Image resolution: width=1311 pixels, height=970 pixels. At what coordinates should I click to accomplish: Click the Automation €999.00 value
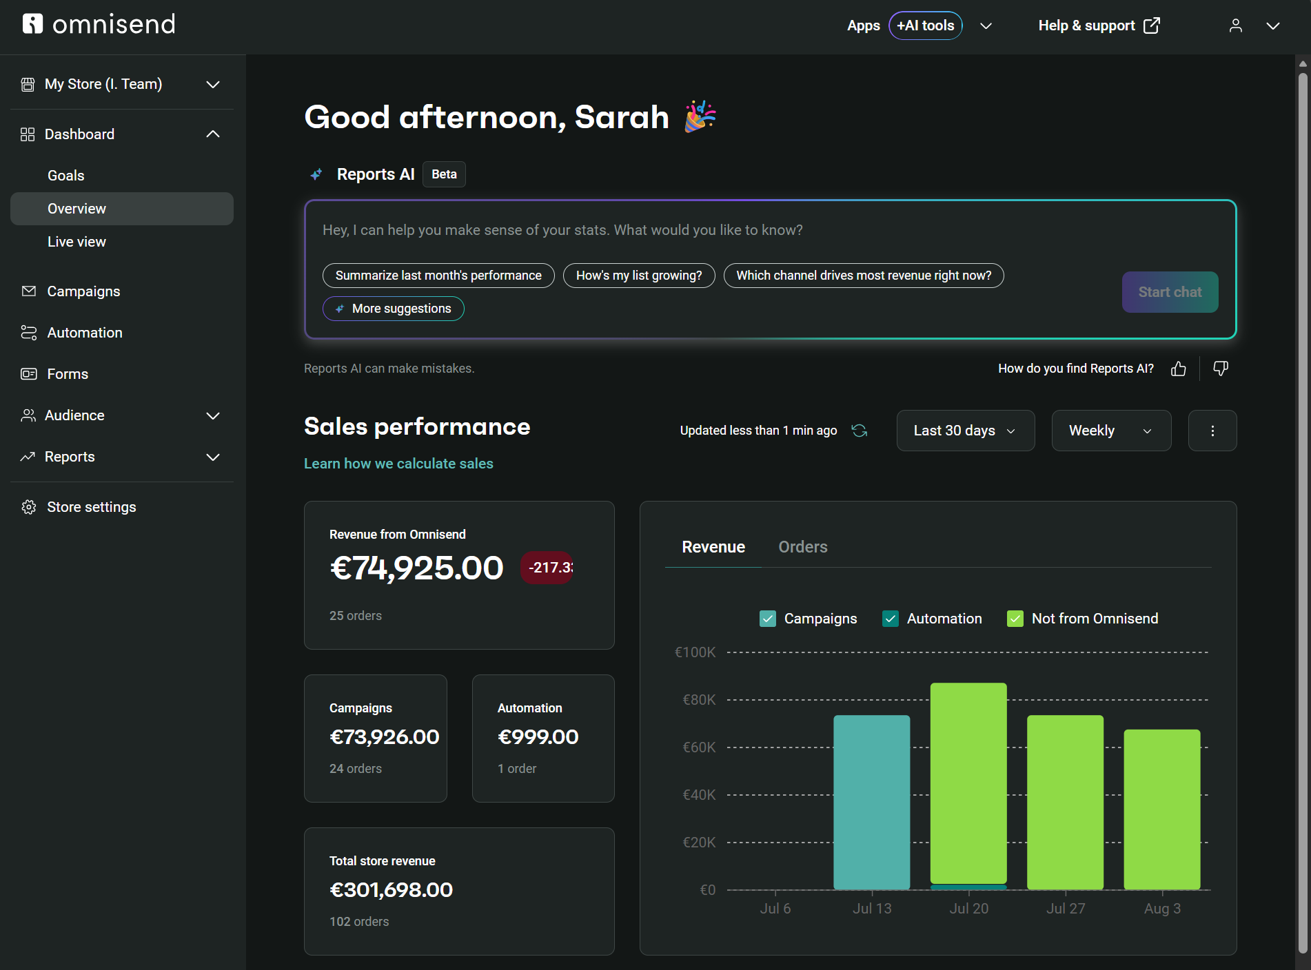pyautogui.click(x=538, y=737)
